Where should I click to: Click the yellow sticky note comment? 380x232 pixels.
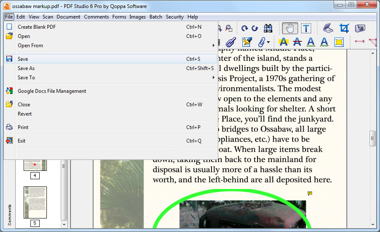click(310, 193)
